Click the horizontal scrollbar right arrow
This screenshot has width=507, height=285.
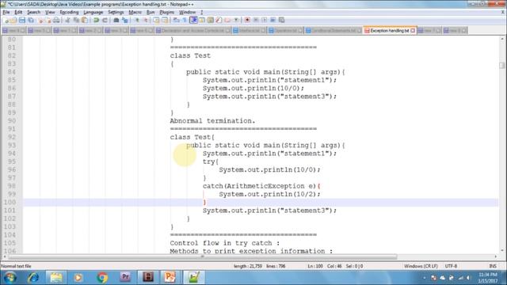(x=495, y=256)
